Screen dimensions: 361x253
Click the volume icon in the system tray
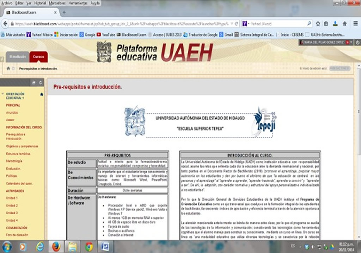pyautogui.click(x=313, y=247)
